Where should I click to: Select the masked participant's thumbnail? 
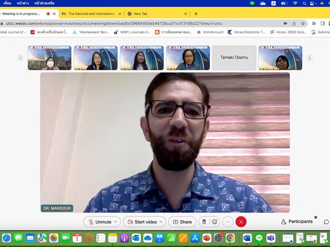(x=49, y=58)
